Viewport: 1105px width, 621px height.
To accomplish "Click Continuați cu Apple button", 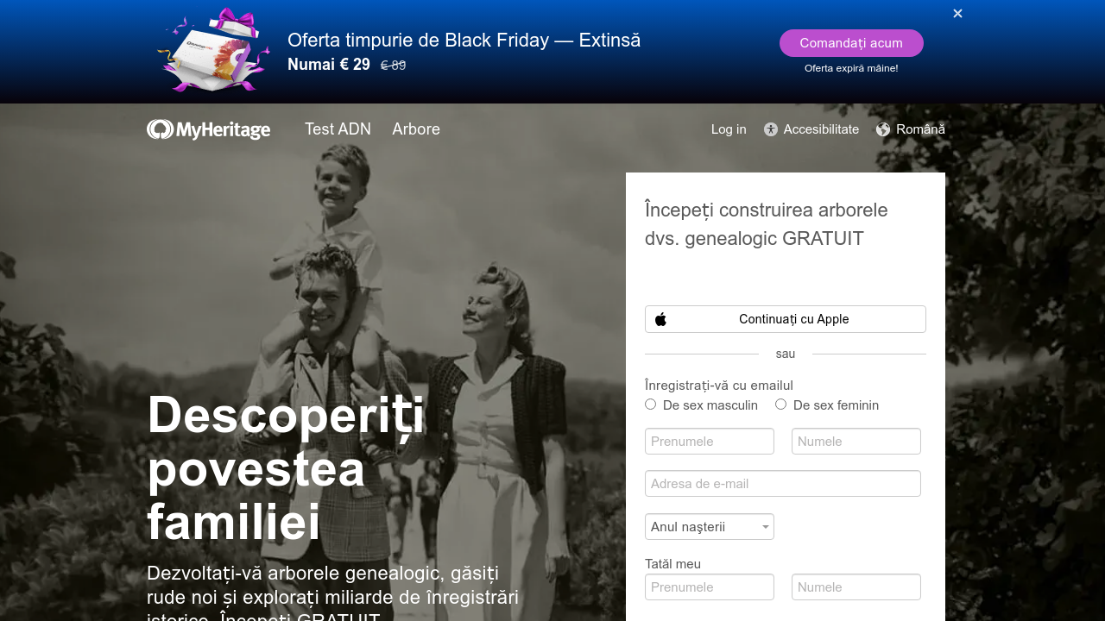I will pos(786,319).
